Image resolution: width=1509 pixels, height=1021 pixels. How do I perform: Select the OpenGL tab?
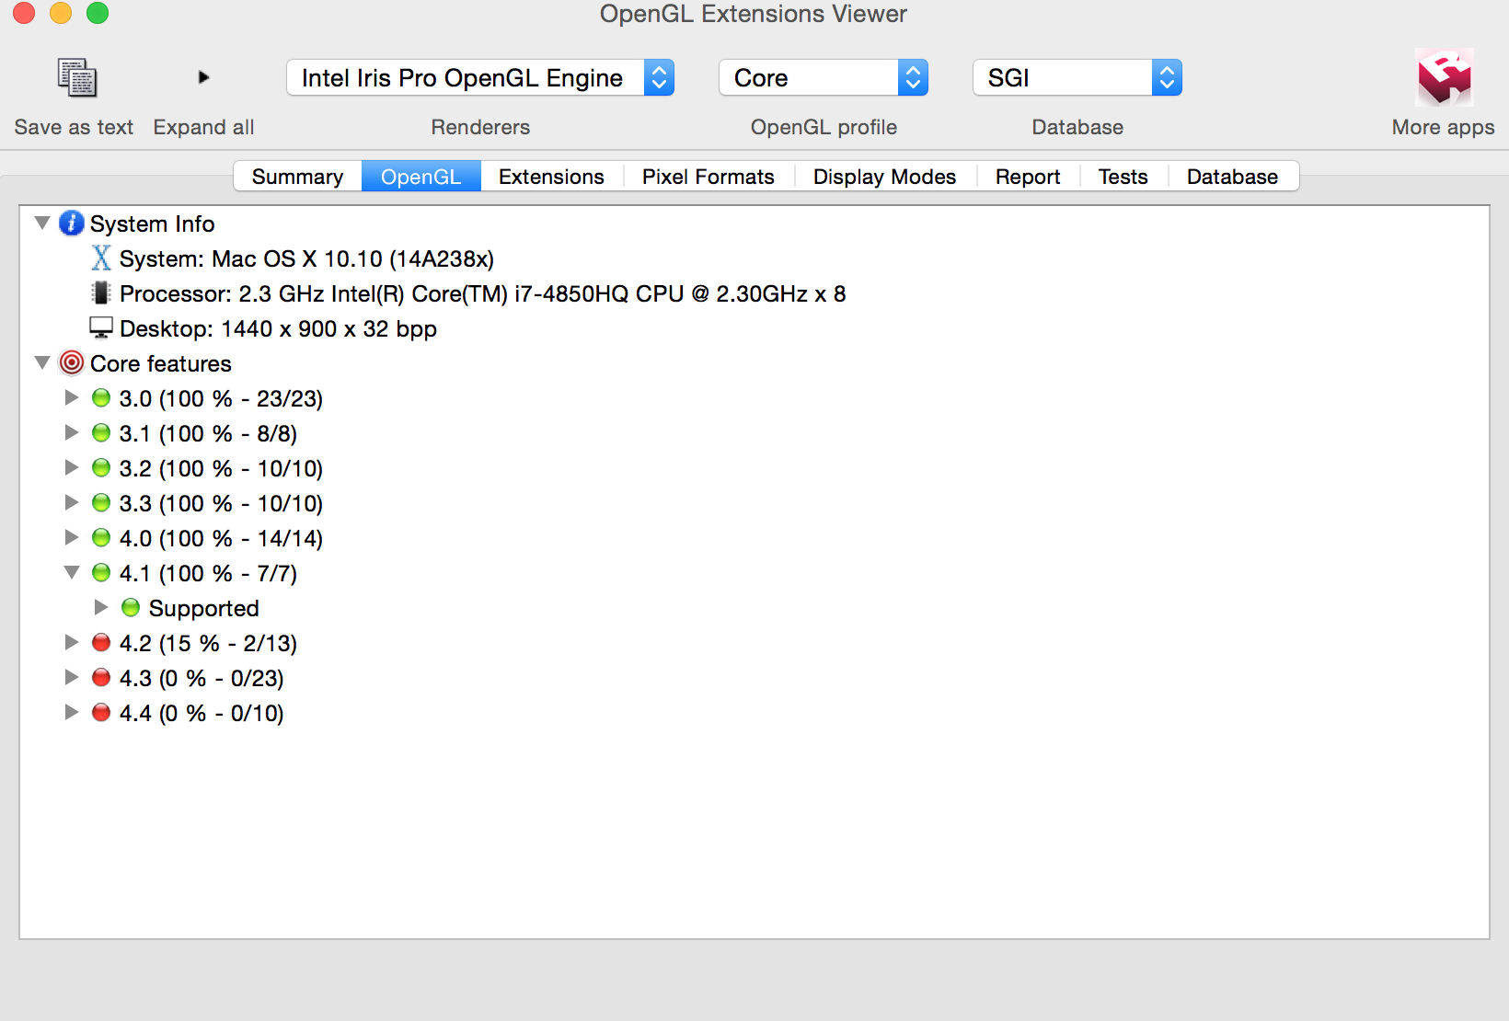tap(421, 177)
